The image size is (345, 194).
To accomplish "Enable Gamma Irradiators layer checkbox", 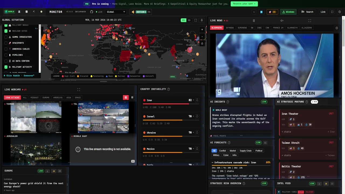I will [x=6, y=37].
